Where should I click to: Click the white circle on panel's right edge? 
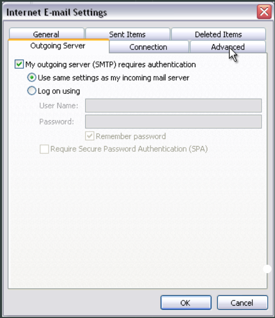267,269
